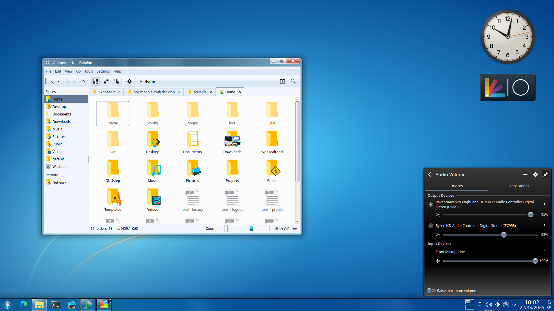Select the Templates folder icon

tap(113, 200)
